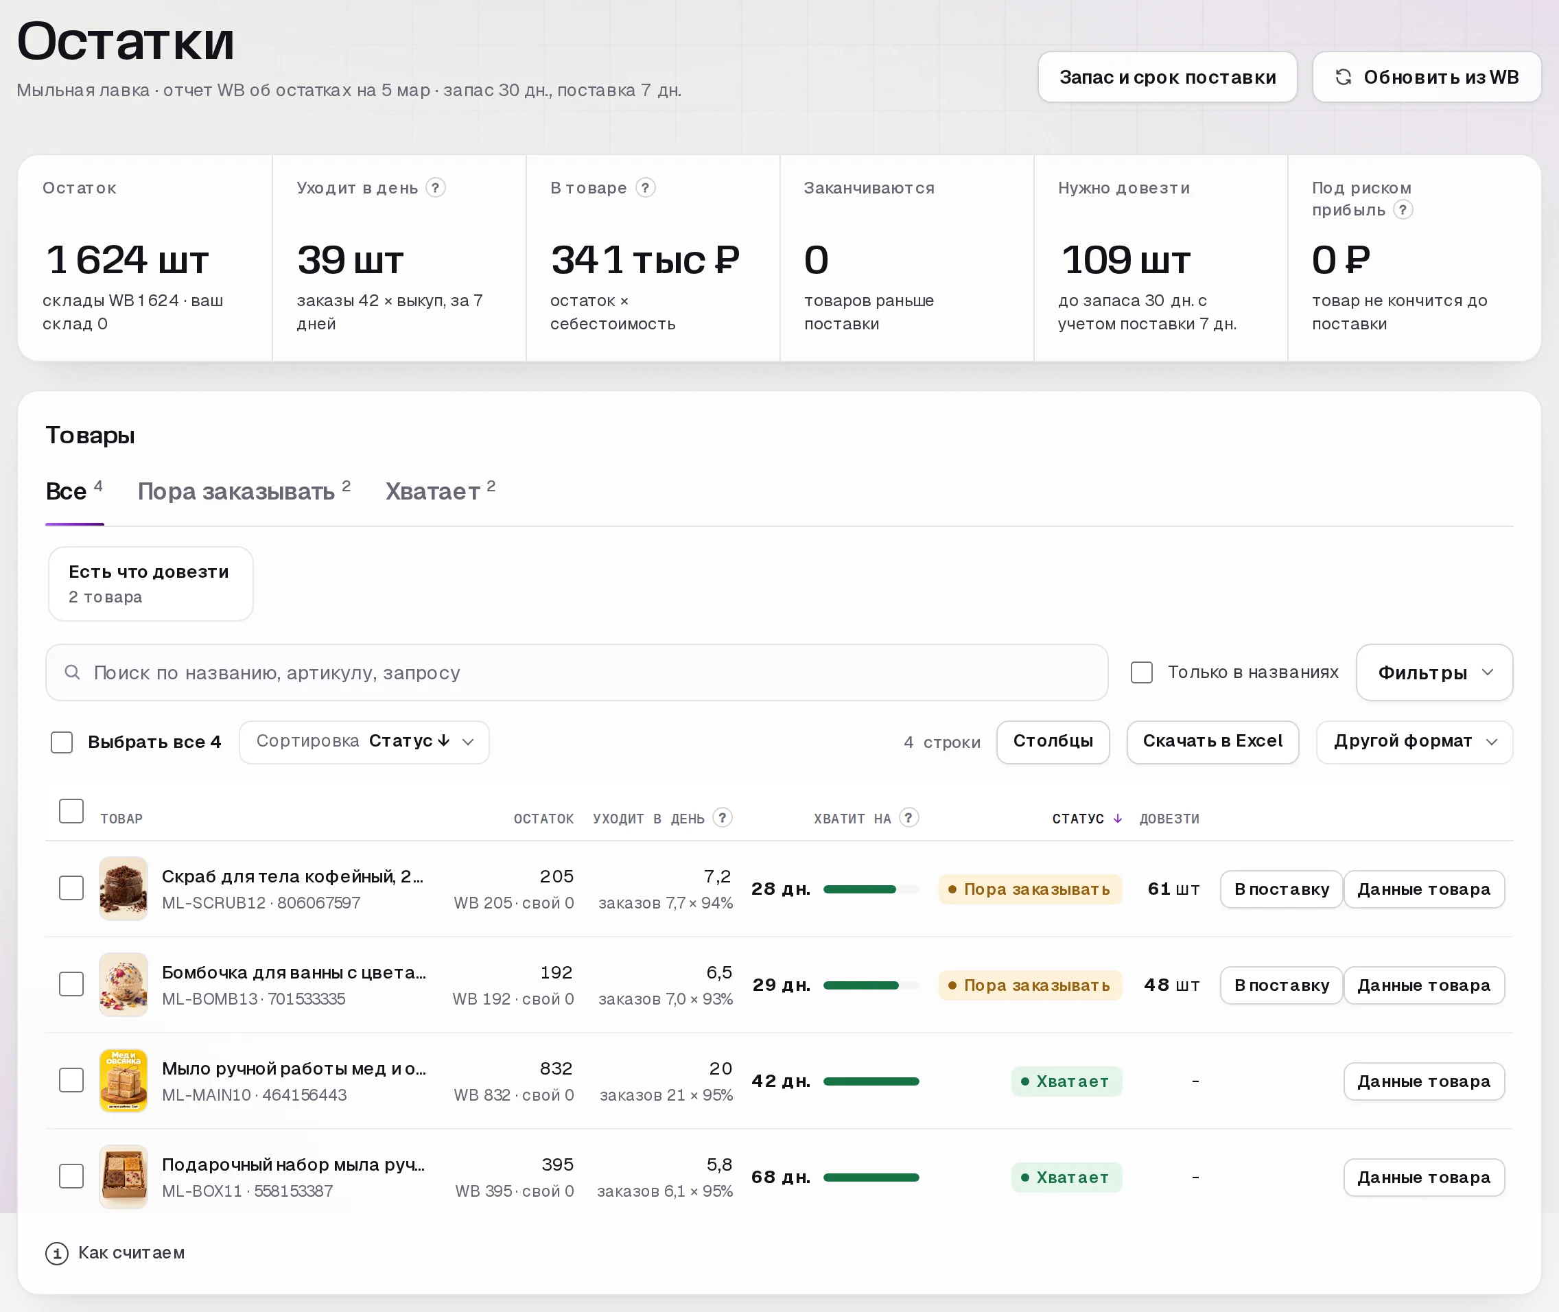
Task: Click the search magnifier icon
Action: (72, 672)
